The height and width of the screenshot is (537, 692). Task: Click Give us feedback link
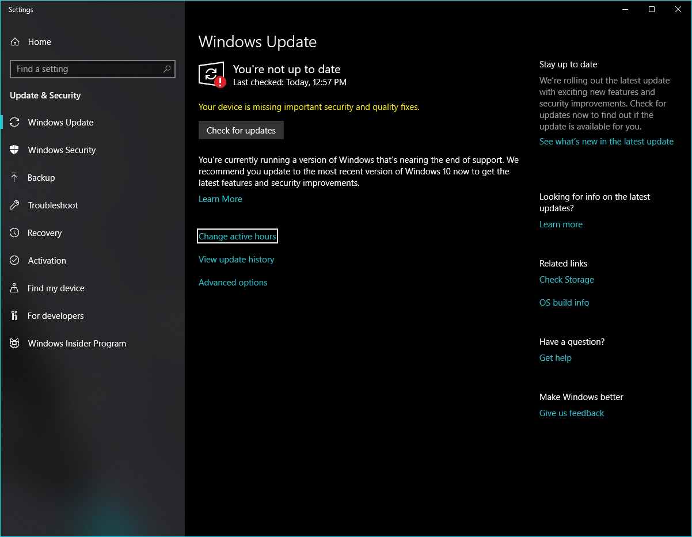572,413
